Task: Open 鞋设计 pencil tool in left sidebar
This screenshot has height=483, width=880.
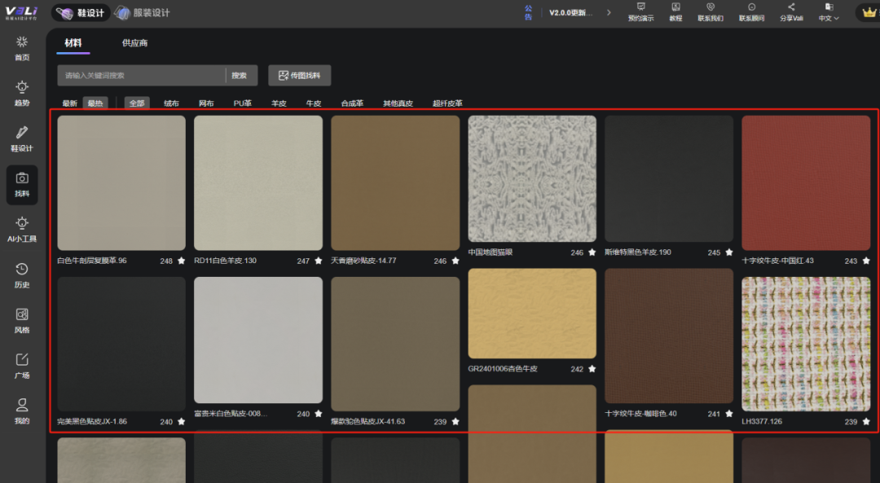Action: tap(22, 139)
